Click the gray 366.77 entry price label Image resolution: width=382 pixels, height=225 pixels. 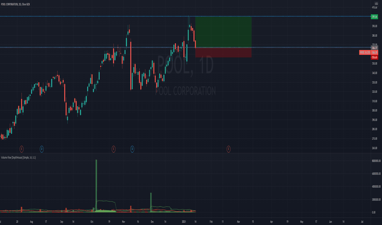coord(375,48)
